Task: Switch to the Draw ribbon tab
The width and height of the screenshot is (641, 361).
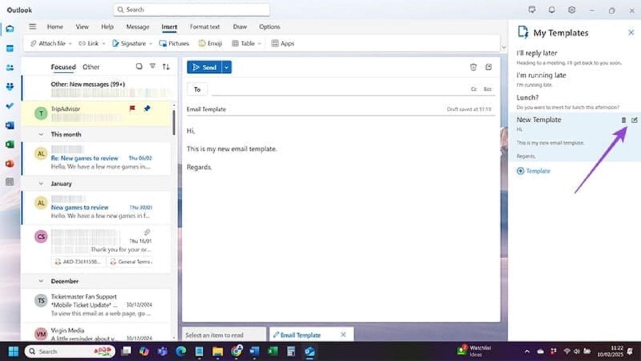Action: (x=240, y=27)
